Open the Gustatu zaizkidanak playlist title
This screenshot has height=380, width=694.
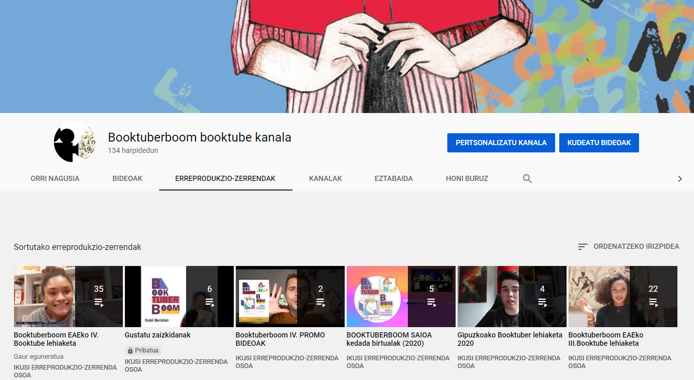158,335
